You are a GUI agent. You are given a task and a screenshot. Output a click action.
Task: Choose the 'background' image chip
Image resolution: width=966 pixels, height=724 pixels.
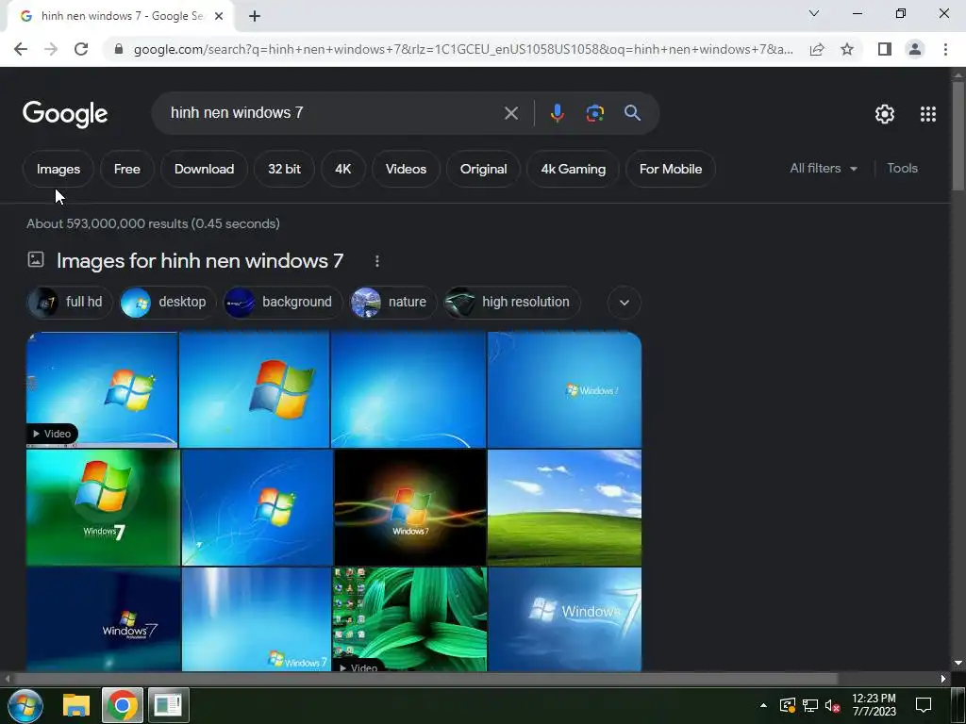tap(282, 303)
